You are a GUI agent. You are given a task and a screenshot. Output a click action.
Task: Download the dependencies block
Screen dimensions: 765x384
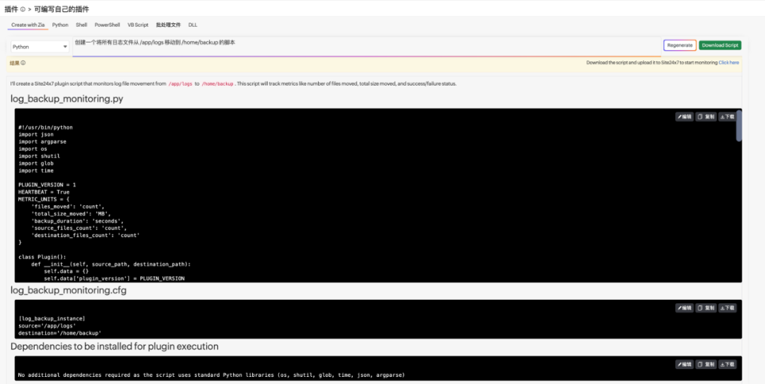727,364
